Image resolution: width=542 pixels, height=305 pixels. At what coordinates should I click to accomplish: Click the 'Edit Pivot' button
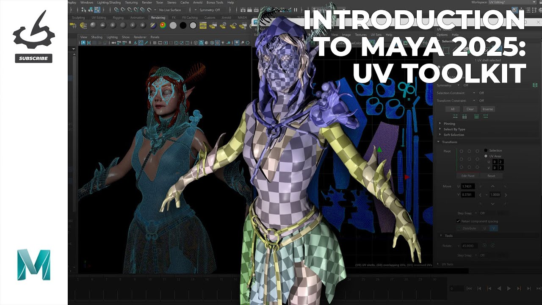tap(468, 176)
